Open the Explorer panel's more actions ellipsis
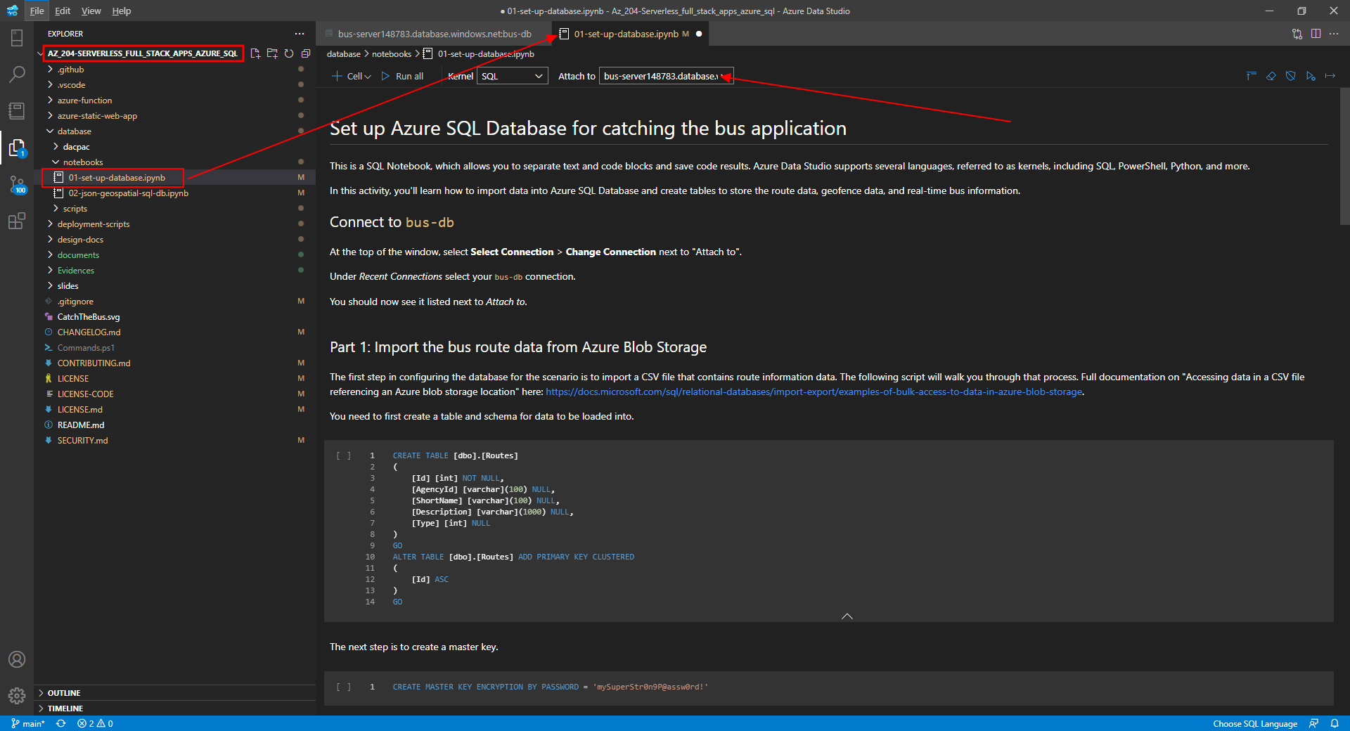This screenshot has width=1350, height=731. pyautogui.click(x=300, y=34)
